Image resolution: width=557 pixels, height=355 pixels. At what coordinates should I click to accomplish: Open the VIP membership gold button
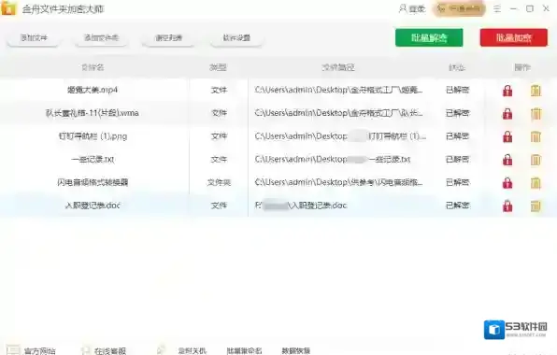click(x=459, y=8)
